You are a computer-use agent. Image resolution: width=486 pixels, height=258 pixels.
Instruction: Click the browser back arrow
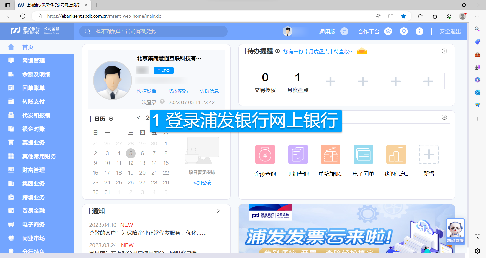[9, 16]
